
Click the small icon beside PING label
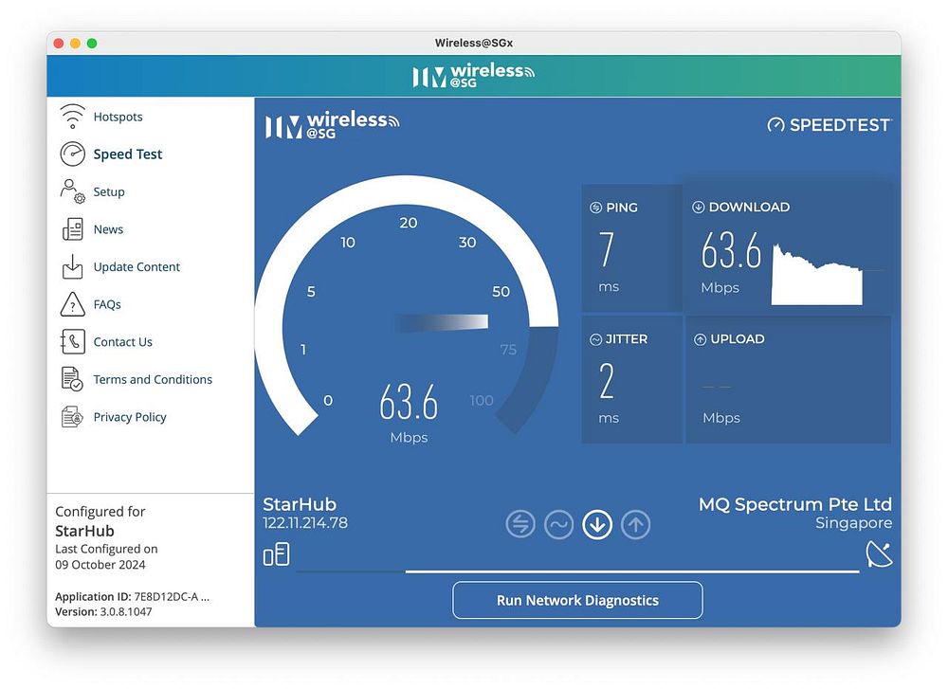pyautogui.click(x=595, y=208)
